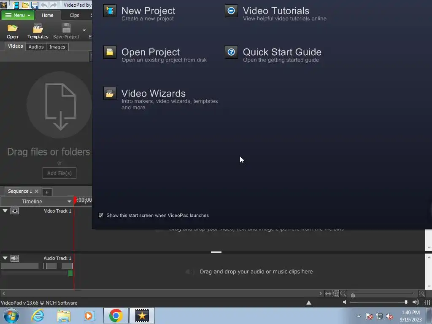Screen dimensions: 432x324
Task: Click the muted volume tray icon
Action: point(389,316)
